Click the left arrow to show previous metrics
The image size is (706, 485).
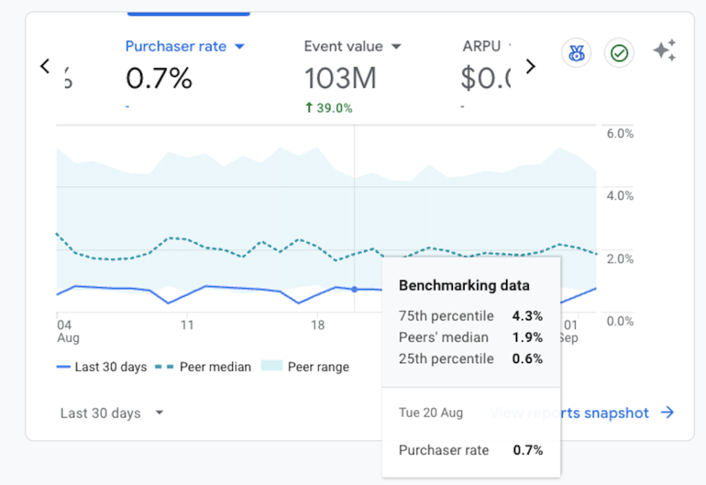click(45, 66)
